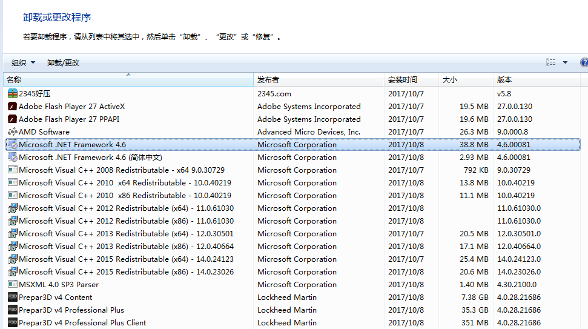Sort by the 名称 column header

point(128,79)
